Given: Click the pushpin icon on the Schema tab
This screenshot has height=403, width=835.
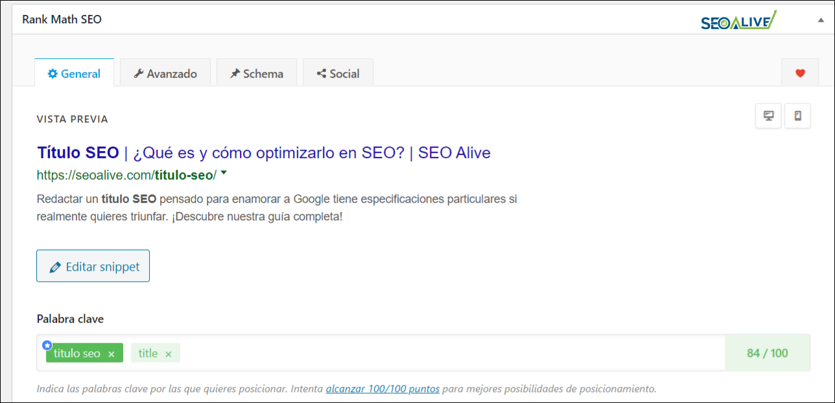Looking at the screenshot, I should point(235,73).
